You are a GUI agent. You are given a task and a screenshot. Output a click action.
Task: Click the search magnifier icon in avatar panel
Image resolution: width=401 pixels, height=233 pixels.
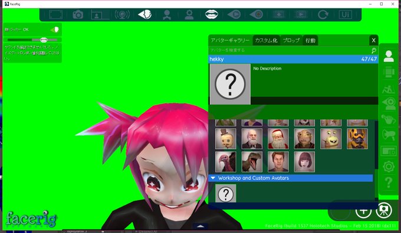pyautogui.click(x=374, y=50)
